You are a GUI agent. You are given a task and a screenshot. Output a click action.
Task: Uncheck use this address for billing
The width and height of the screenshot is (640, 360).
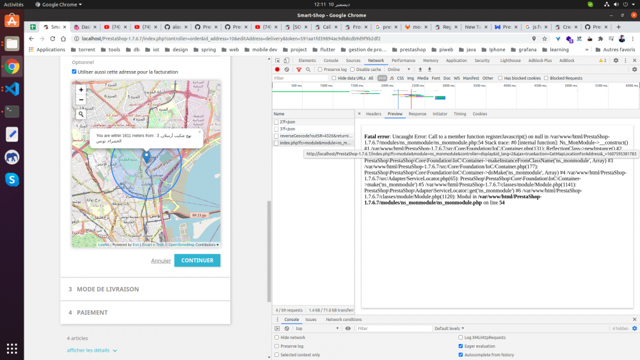point(74,72)
